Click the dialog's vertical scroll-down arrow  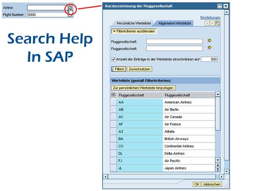(x=227, y=171)
